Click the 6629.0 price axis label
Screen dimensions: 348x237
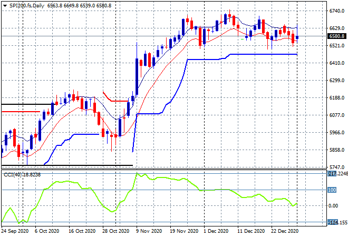pos(337,28)
